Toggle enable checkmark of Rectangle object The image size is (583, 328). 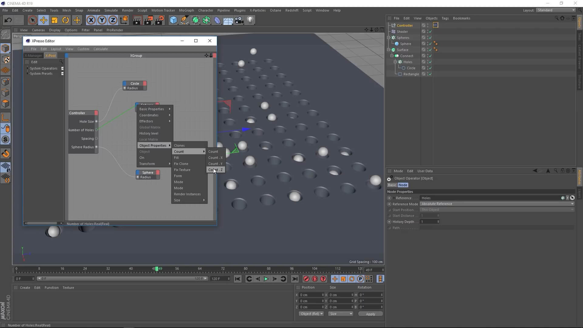tap(430, 74)
